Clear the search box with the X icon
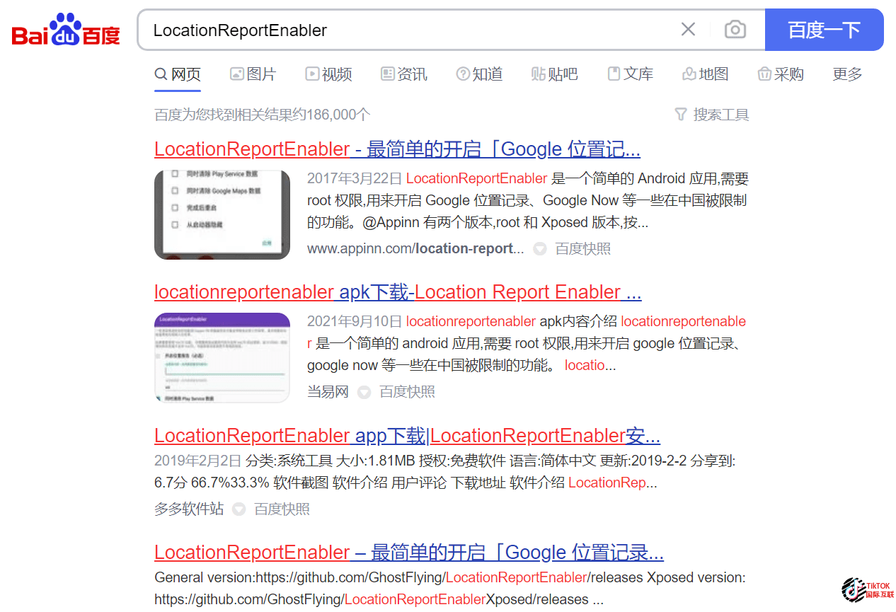This screenshot has width=896, height=612. click(688, 30)
